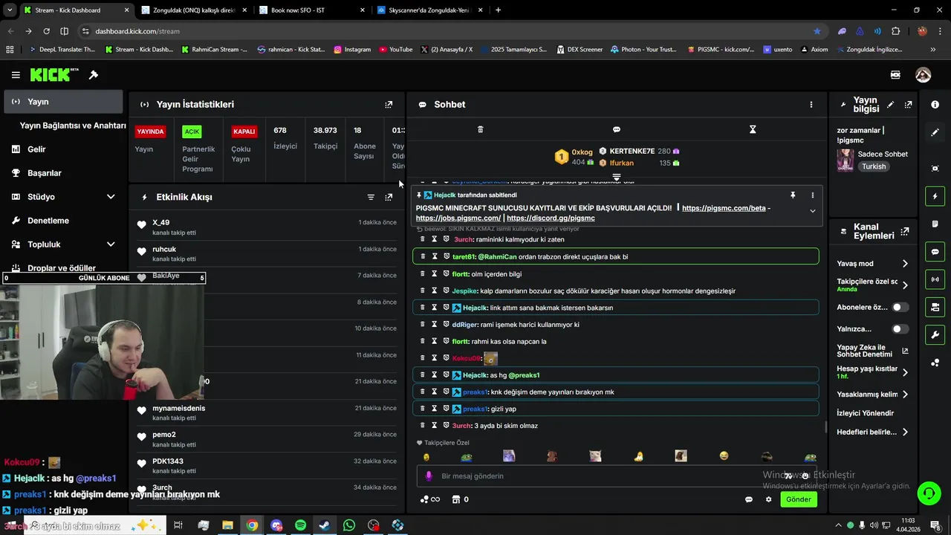Open Sohbet panel three-dot options
Screen dimensions: 951x535
[x=811, y=105]
